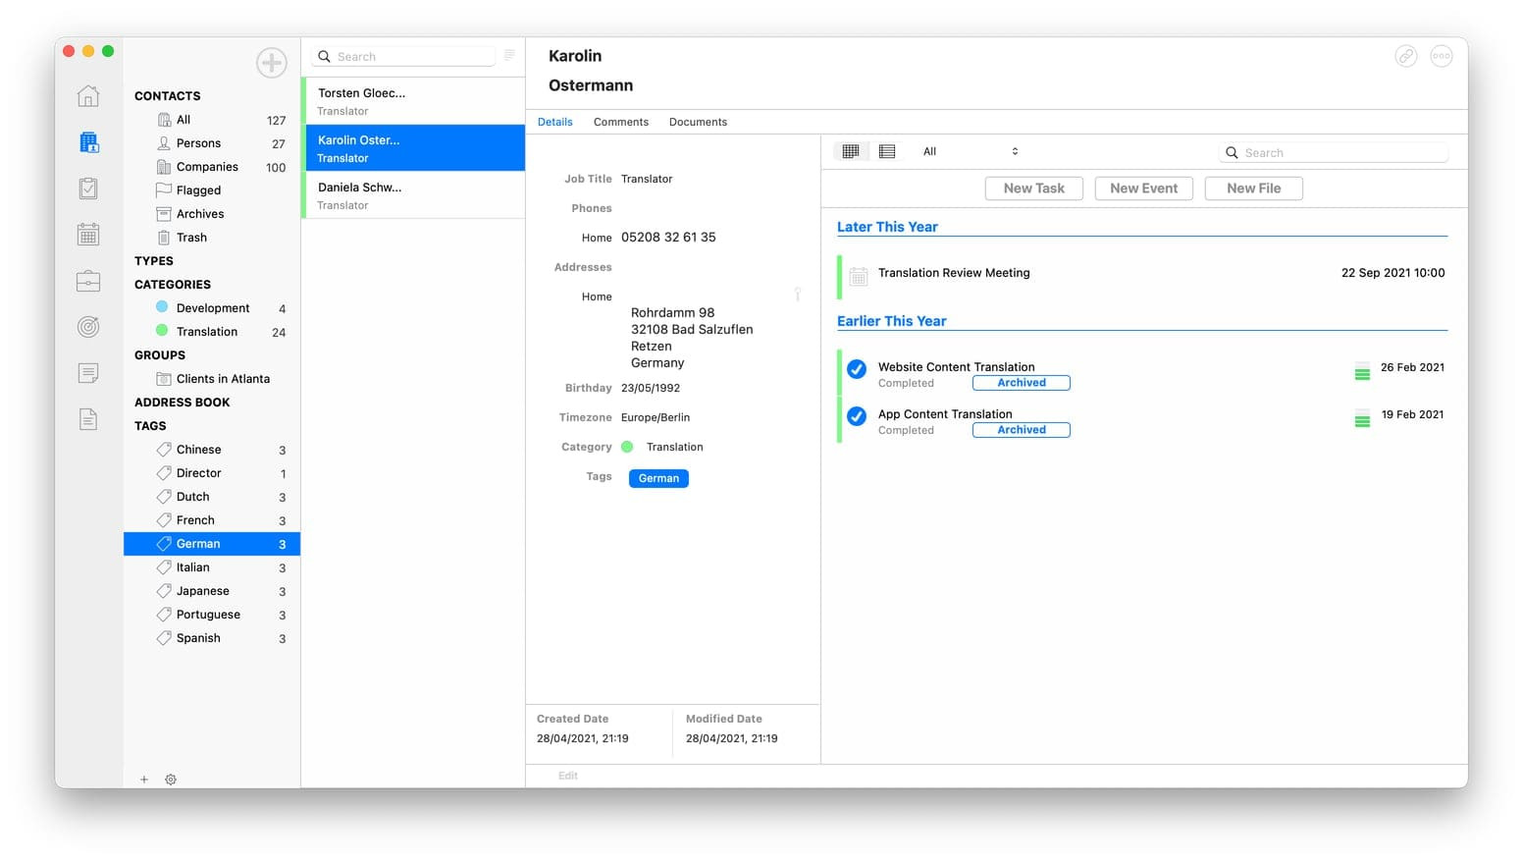The width and height of the screenshot is (1523, 861).
Task: Click the New Event button
Action: (x=1144, y=188)
